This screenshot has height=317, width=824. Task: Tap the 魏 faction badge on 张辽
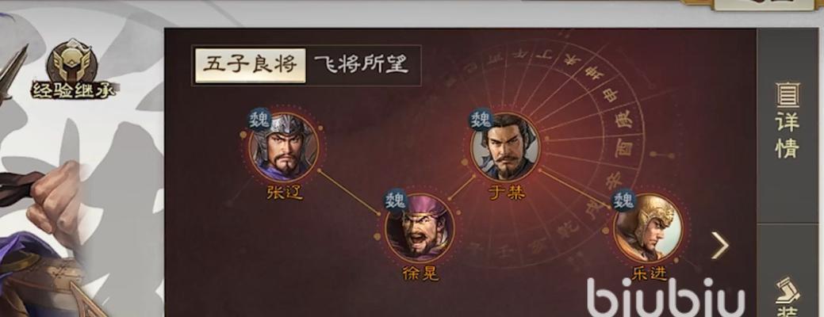[259, 119]
